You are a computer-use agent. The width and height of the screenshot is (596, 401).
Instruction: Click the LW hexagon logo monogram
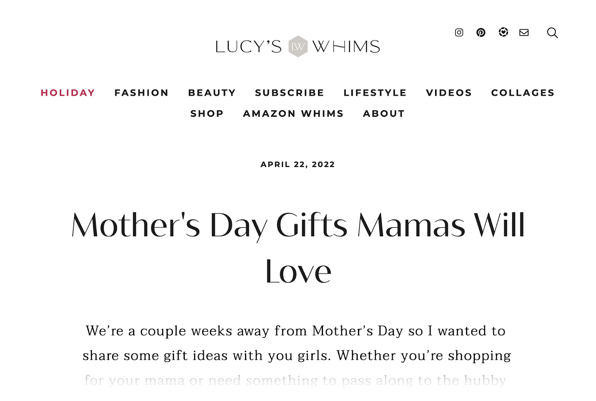298,46
